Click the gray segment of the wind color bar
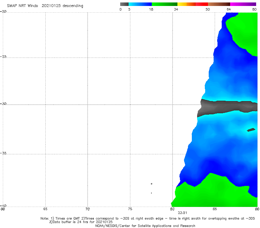The width and height of the screenshot is (260, 228). (x=124, y=4)
